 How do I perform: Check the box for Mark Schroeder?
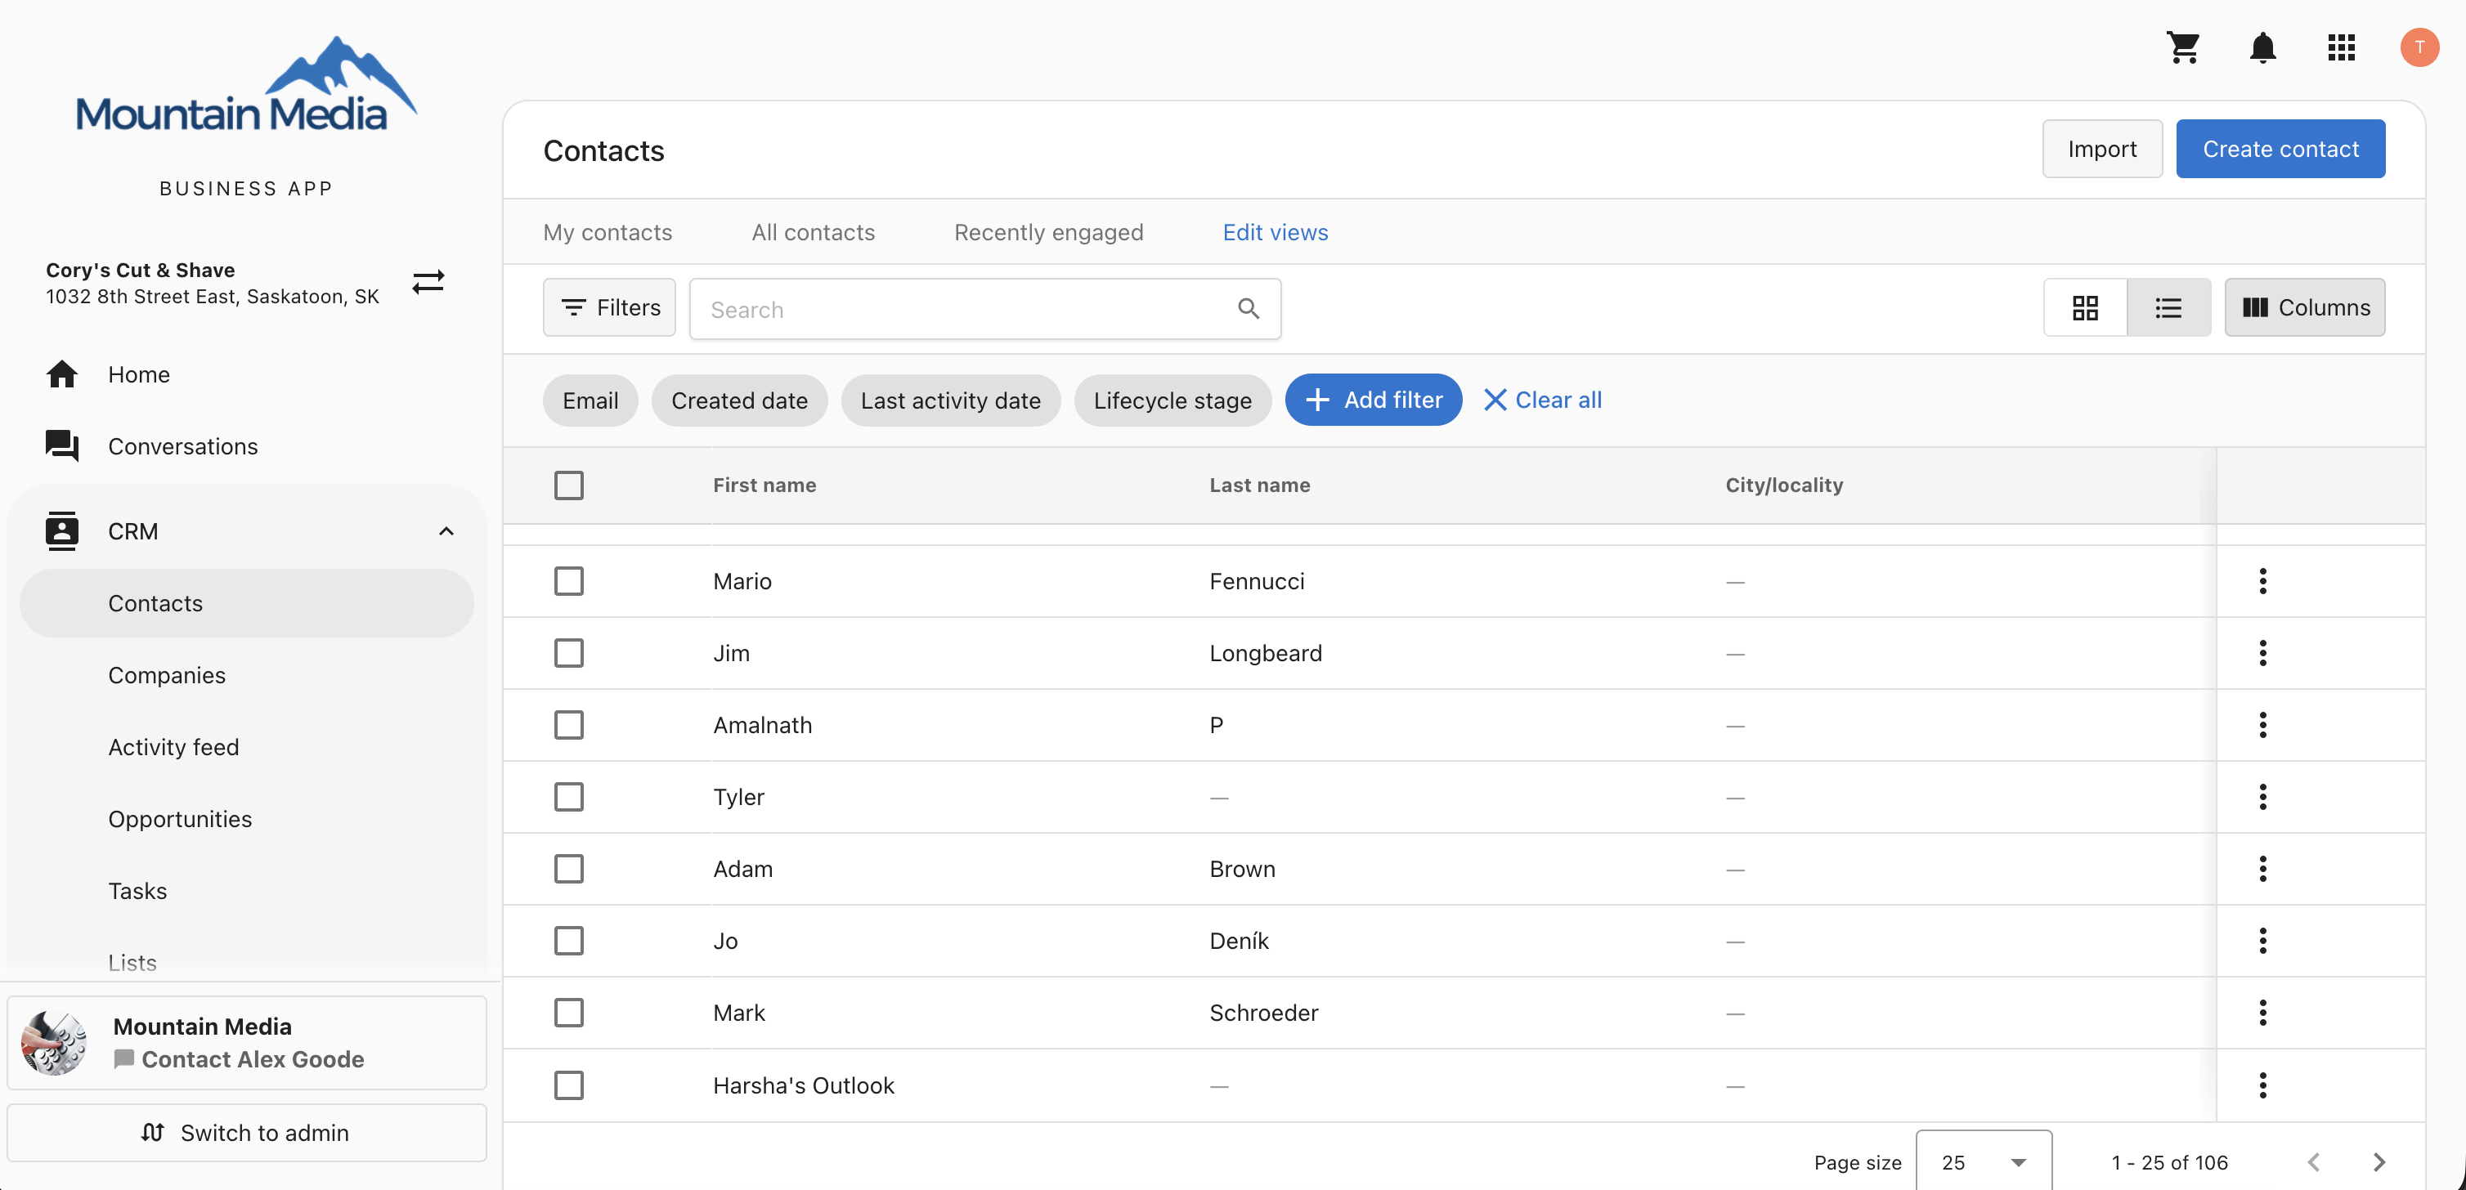(568, 1012)
